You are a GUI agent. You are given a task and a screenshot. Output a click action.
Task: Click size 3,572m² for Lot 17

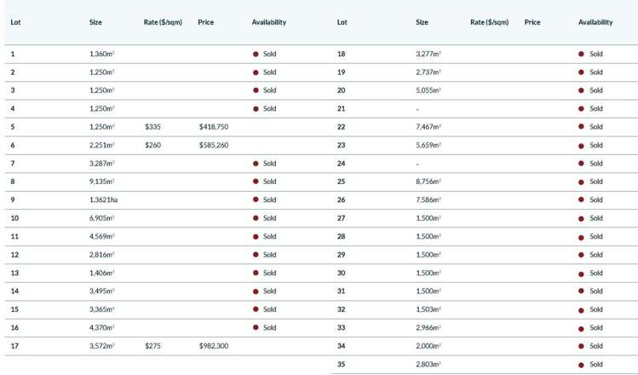coord(101,346)
